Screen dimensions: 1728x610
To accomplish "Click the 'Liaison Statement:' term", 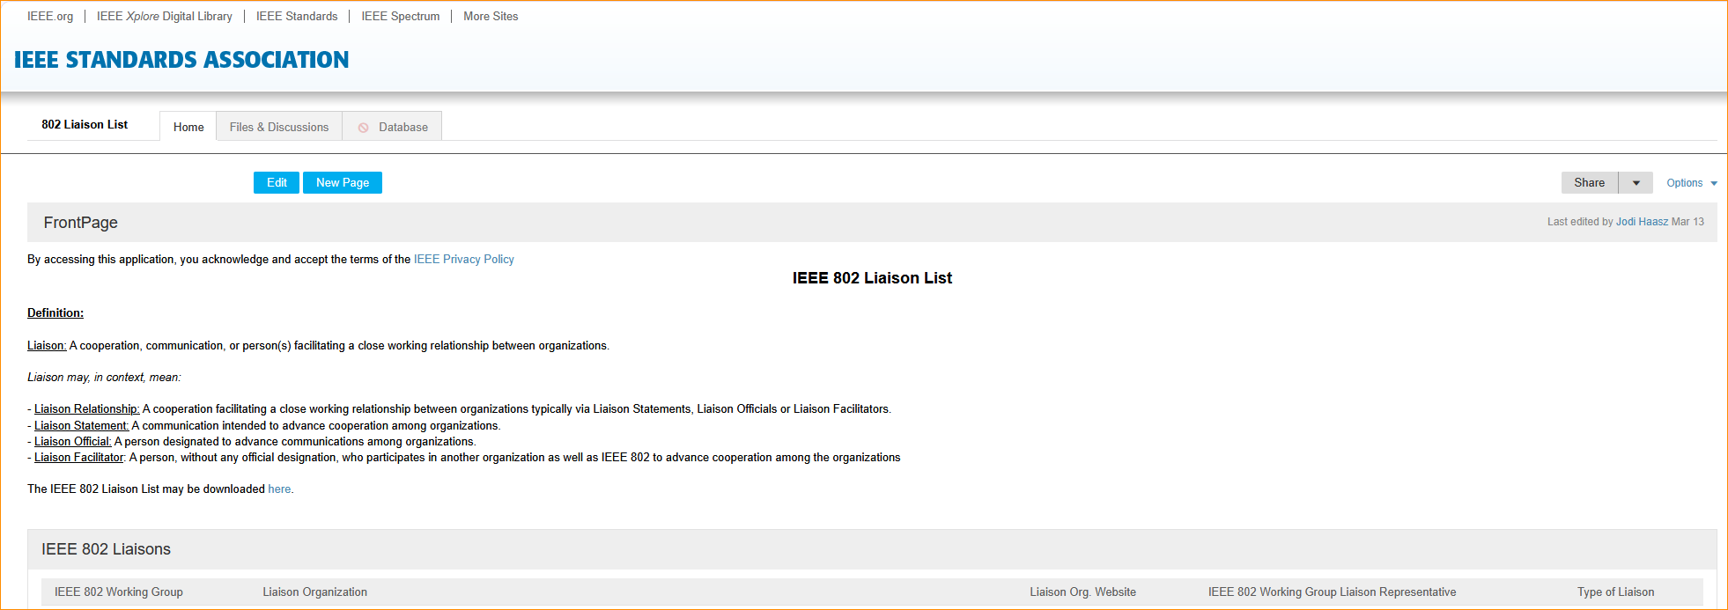I will [82, 426].
